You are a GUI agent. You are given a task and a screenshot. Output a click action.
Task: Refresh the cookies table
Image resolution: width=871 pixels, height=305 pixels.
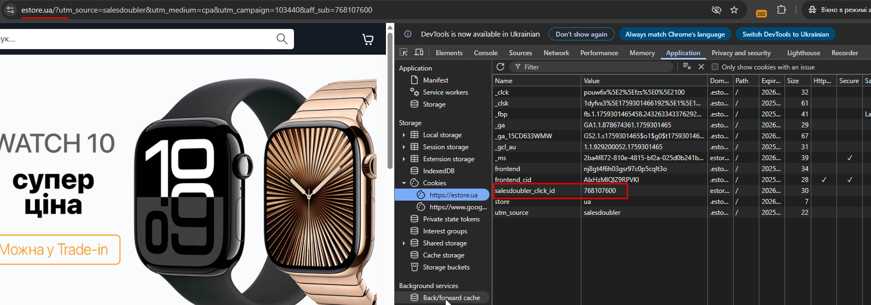point(500,67)
